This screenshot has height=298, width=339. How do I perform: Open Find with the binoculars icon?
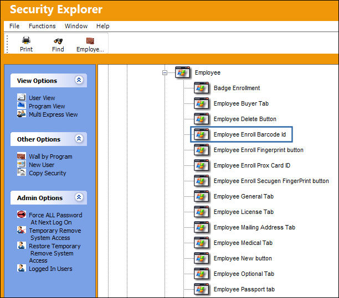(58, 41)
